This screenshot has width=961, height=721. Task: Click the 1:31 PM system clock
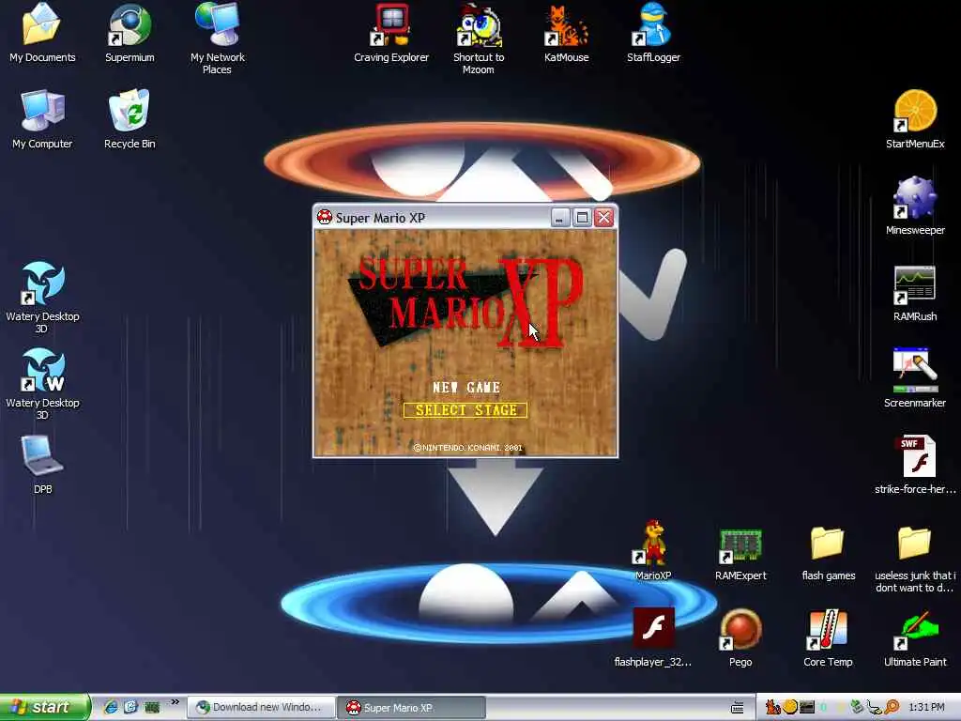pos(926,708)
